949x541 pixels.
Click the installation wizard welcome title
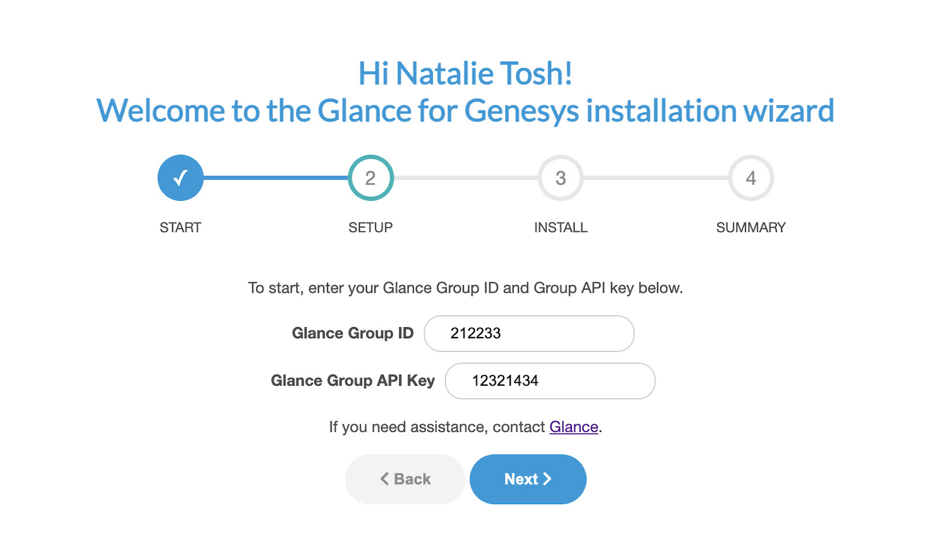coord(466,111)
